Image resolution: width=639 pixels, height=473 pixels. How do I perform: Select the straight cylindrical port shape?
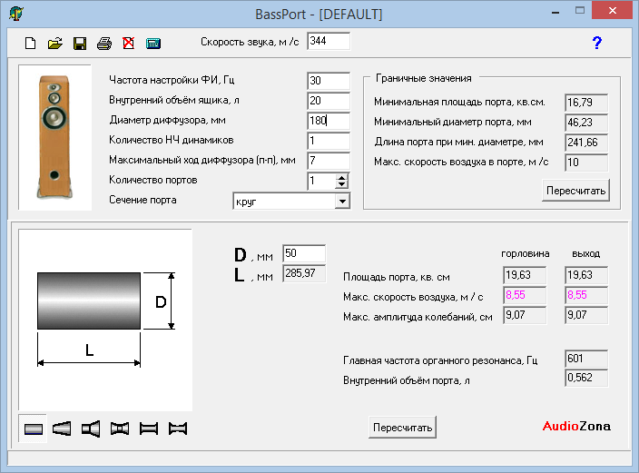click(x=34, y=429)
